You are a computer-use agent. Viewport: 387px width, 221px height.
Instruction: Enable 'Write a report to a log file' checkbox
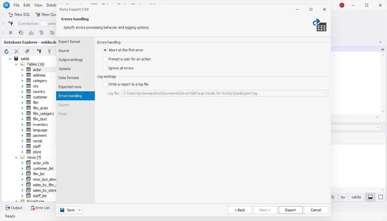pos(105,84)
